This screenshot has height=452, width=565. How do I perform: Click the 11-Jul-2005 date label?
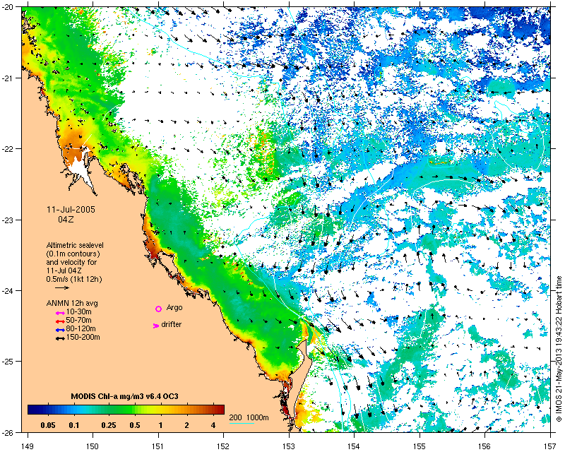tap(71, 210)
